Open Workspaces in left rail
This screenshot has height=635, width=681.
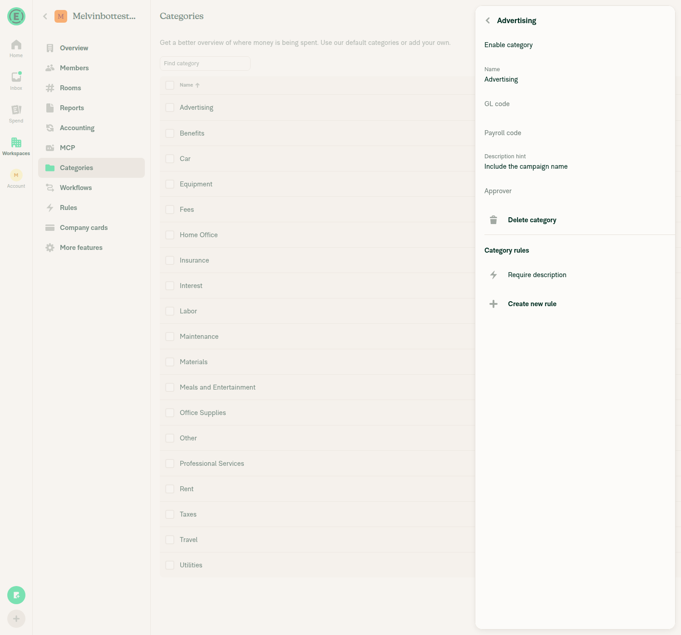[16, 147]
